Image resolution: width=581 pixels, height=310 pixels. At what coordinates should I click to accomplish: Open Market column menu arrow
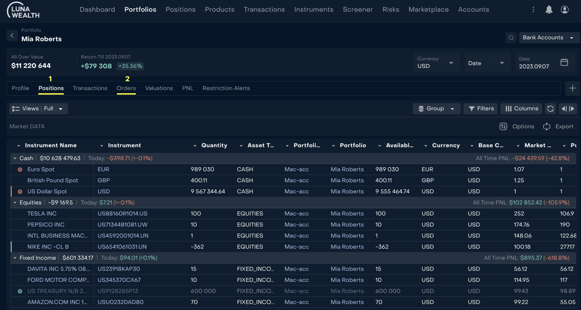pyautogui.click(x=518, y=146)
